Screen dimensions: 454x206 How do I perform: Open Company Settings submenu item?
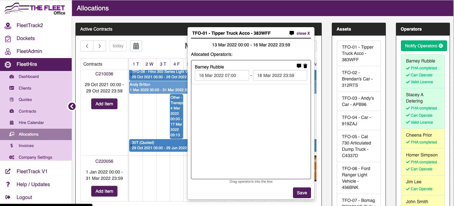(x=36, y=157)
